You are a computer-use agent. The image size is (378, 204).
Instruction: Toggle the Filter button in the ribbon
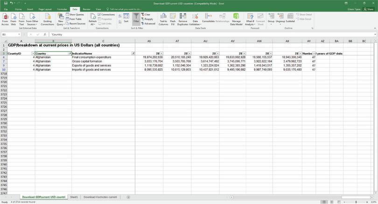pos(136,19)
